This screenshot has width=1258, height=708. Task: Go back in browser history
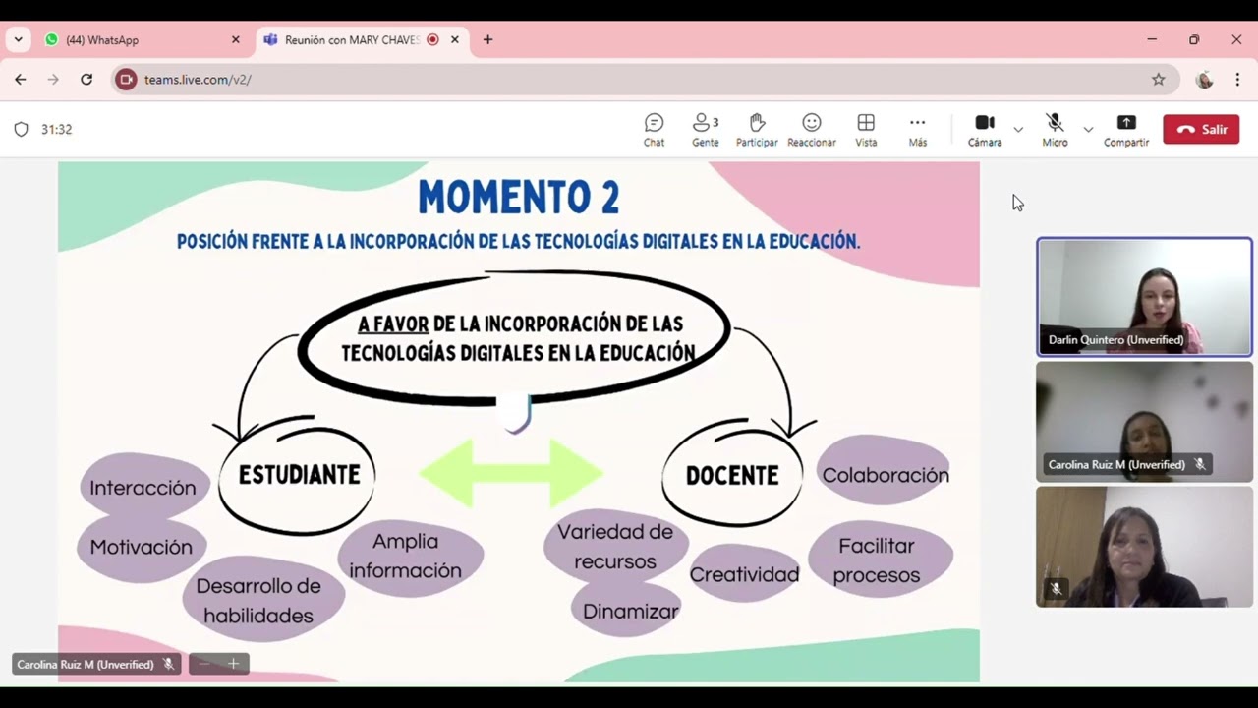[21, 80]
